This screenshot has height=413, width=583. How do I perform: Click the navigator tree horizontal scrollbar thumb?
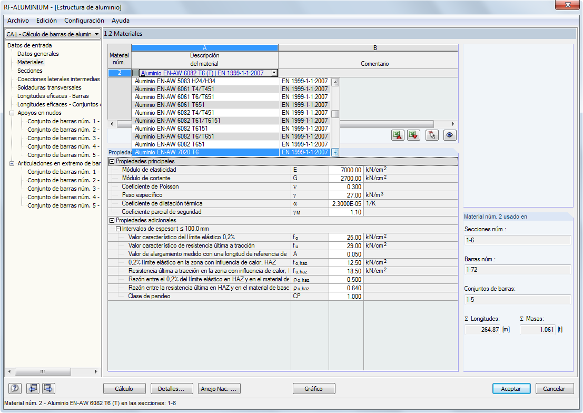click(43, 371)
